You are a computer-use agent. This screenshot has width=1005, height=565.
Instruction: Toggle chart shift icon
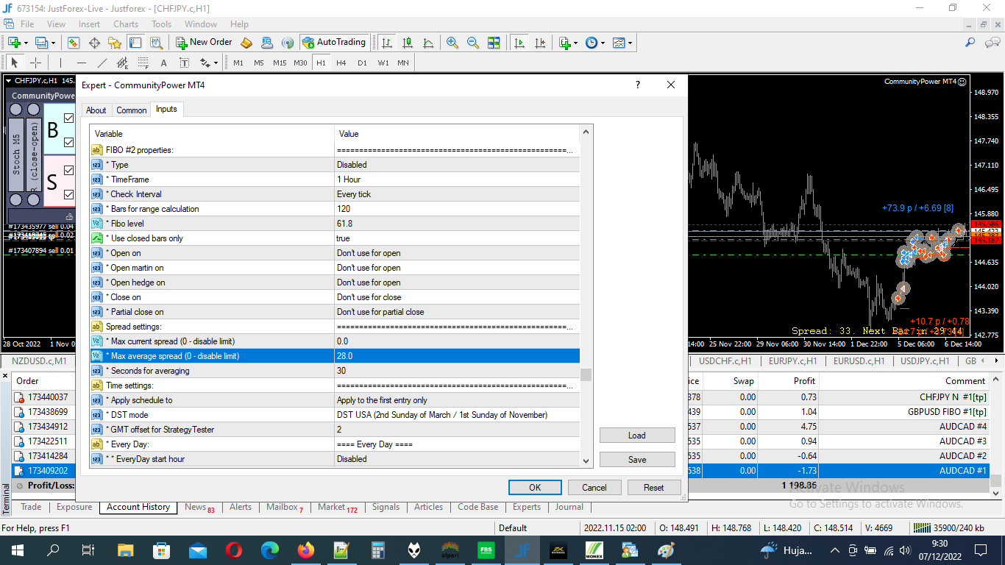click(x=540, y=43)
